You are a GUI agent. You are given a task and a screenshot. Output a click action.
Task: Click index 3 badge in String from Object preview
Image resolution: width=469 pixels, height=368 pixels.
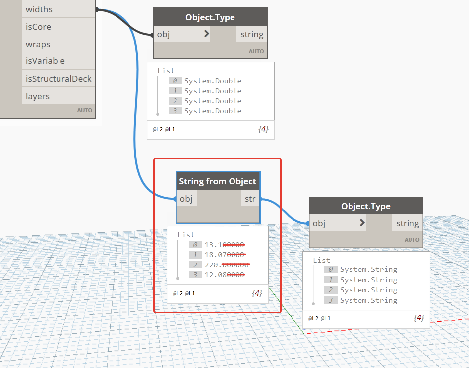pos(194,275)
